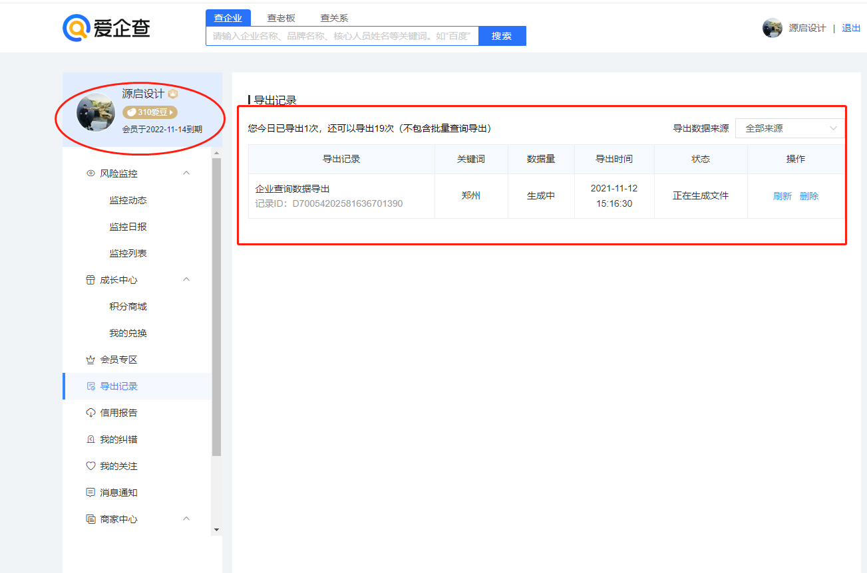867x573 pixels.
Task: Click the sidebar scrollbar down arrow
Action: pos(216,530)
